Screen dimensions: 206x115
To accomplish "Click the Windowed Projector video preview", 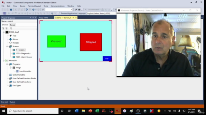I will (159, 45).
